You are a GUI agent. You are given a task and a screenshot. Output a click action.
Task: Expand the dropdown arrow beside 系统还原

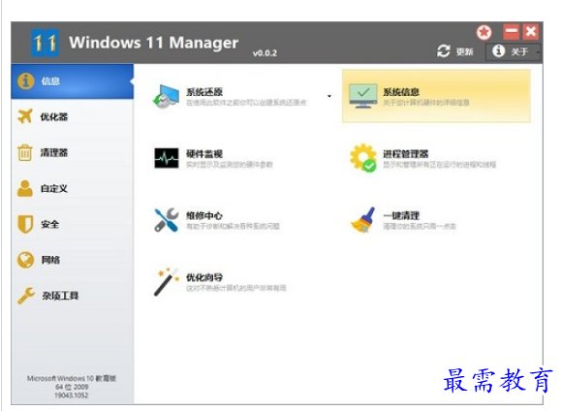tap(329, 96)
